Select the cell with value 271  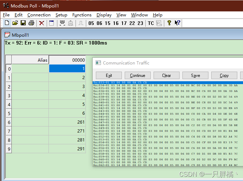click(67, 131)
